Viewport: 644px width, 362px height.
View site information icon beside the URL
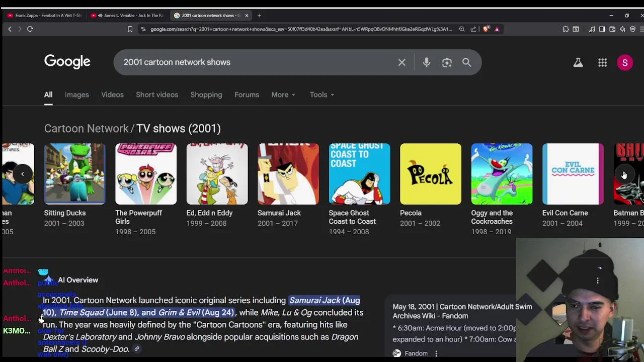point(143,29)
